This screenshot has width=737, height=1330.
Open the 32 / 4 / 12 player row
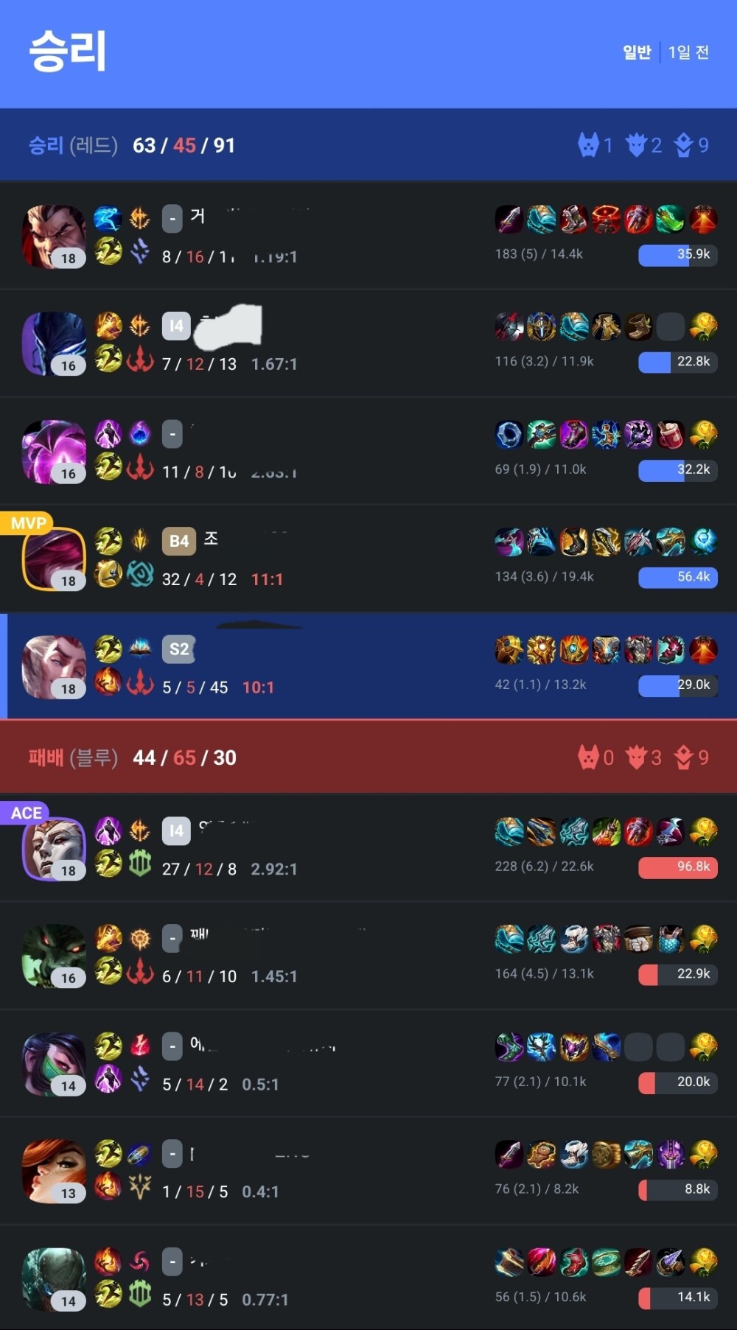[368, 559]
